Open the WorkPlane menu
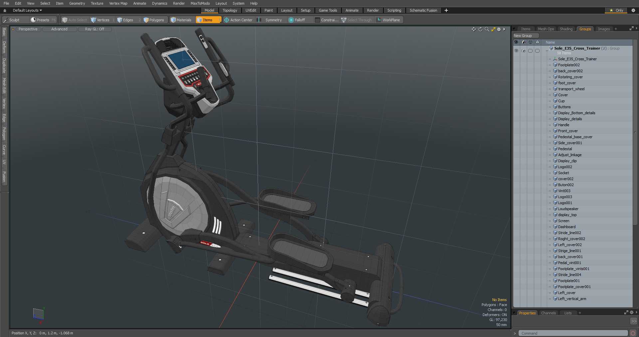Screen dimensions: 639x337 [x=389, y=20]
